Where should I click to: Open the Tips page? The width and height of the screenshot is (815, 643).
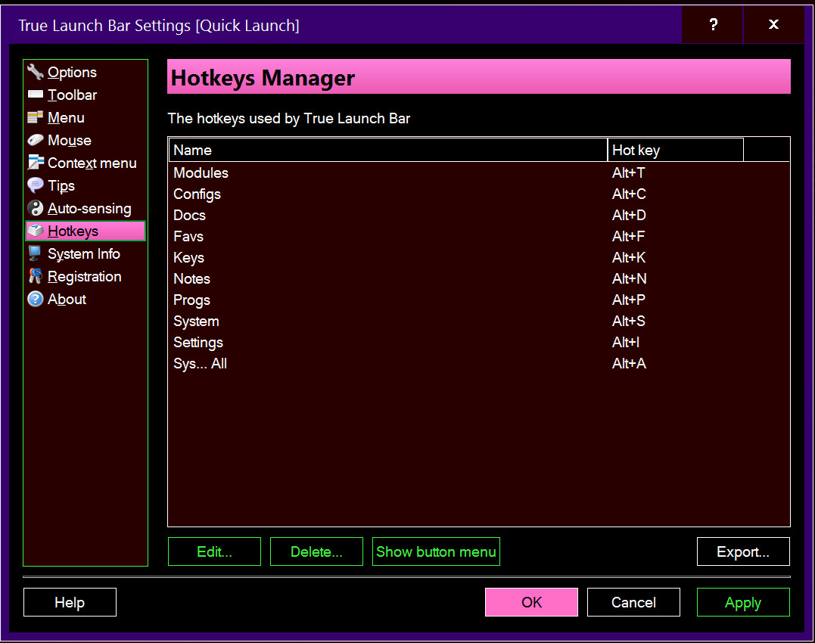pyautogui.click(x=61, y=186)
